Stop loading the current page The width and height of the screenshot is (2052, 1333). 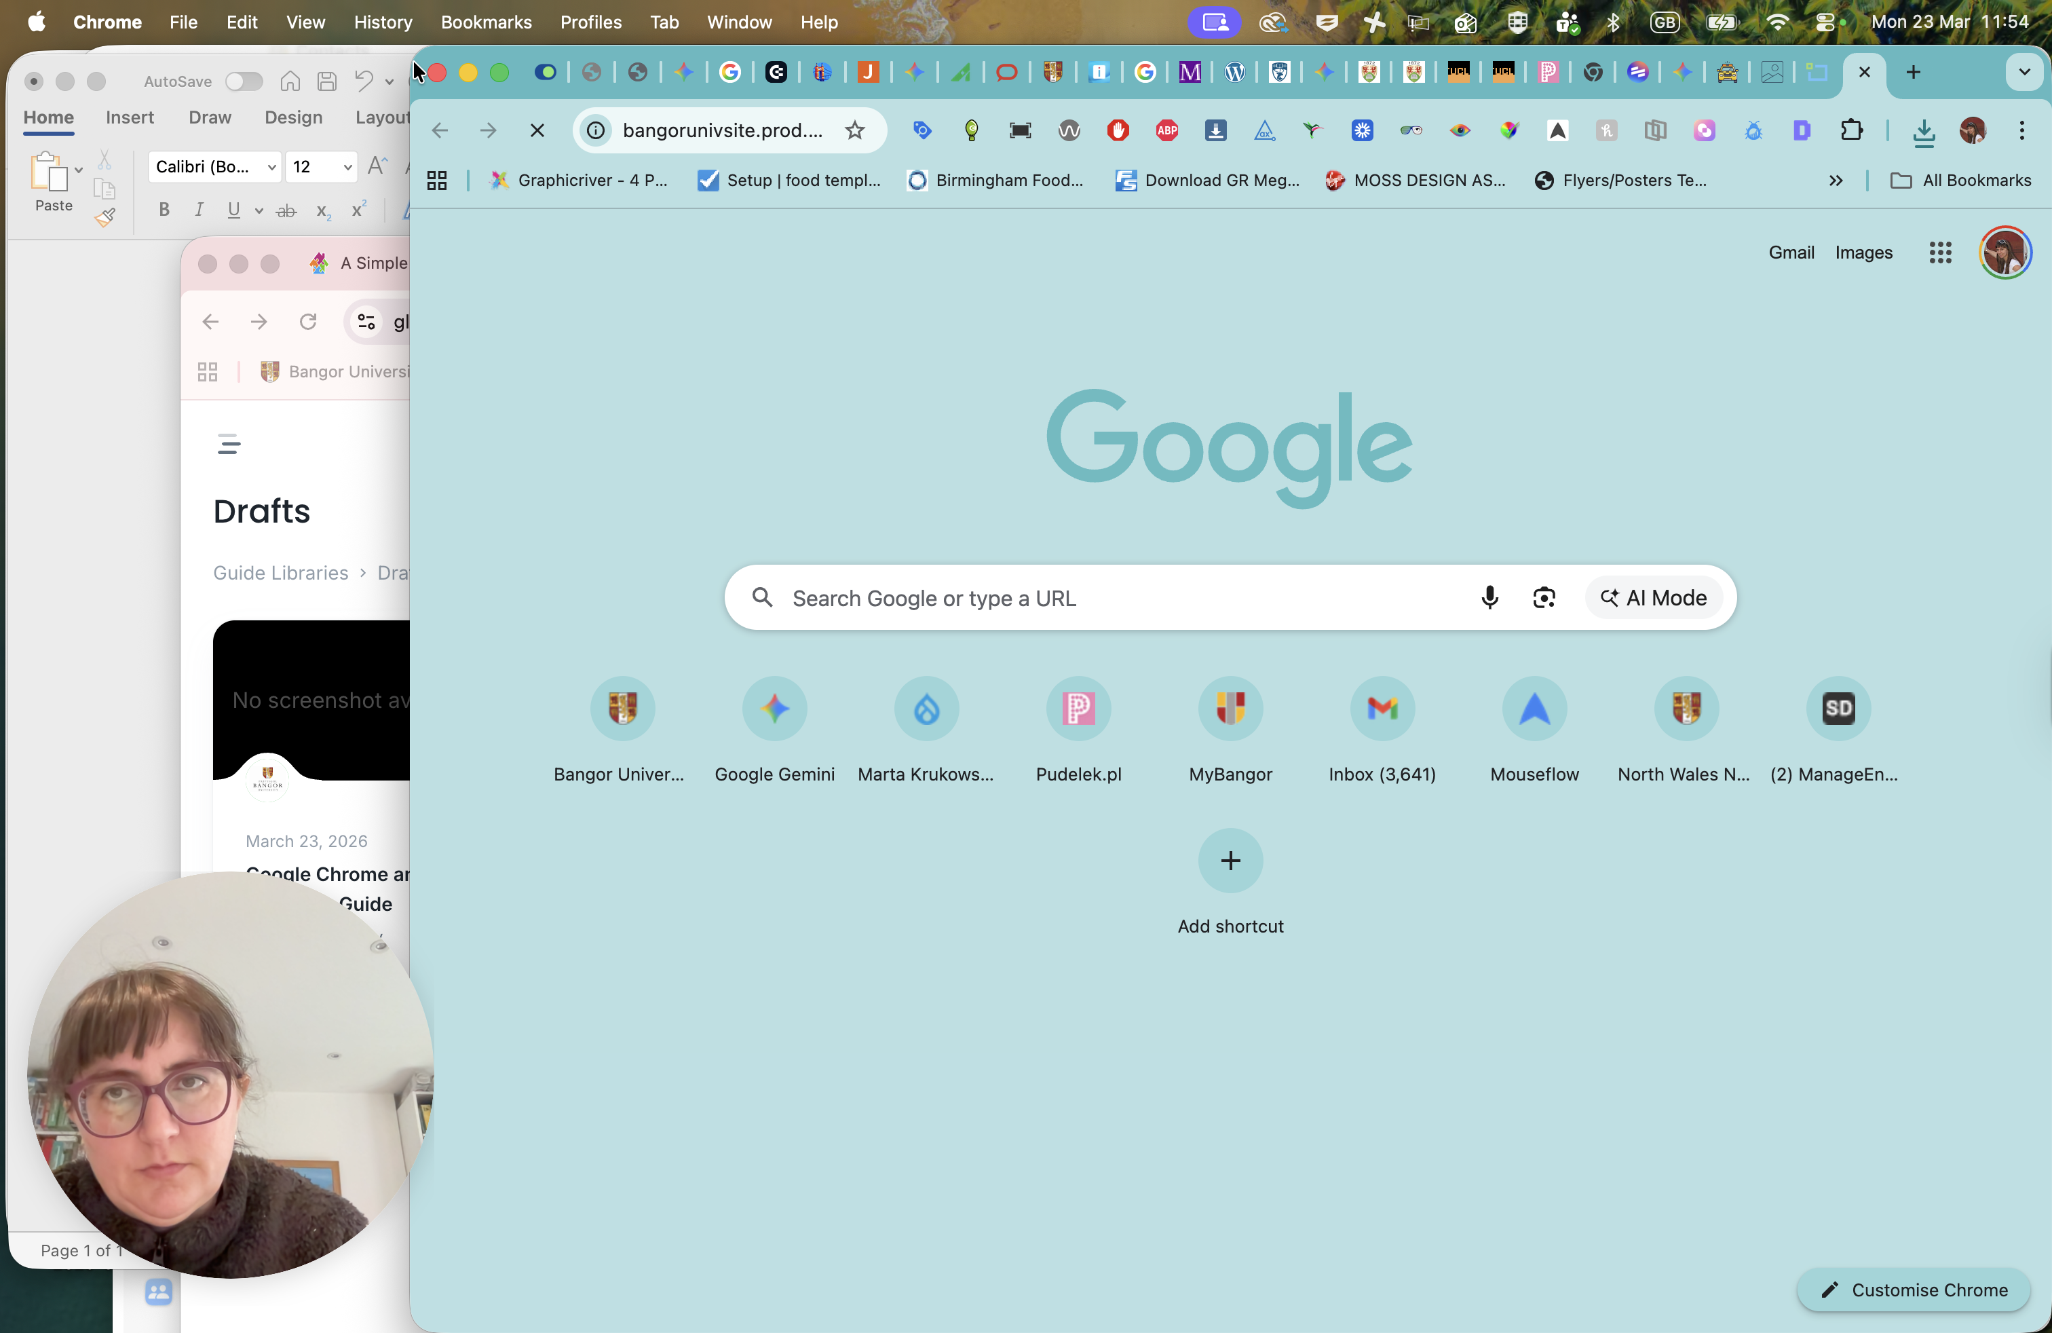537,130
